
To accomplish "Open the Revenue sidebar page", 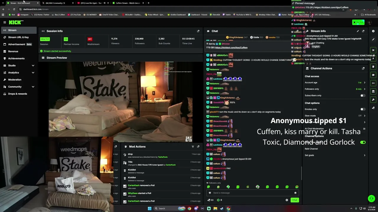I will click(19, 51).
